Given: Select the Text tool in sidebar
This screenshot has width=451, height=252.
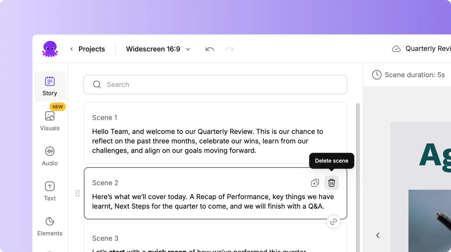Looking at the screenshot, I should click(x=50, y=191).
